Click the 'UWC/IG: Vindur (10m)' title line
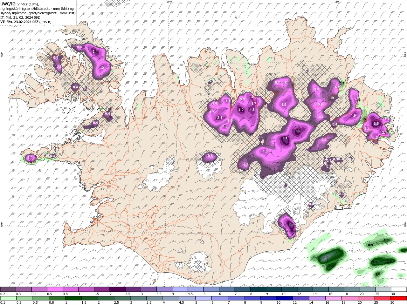This screenshot has height=305, width=407. click(19, 4)
